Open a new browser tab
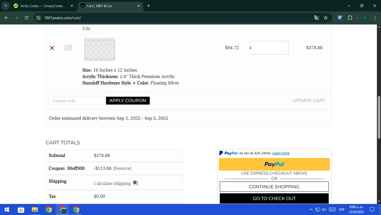 tap(149, 6)
